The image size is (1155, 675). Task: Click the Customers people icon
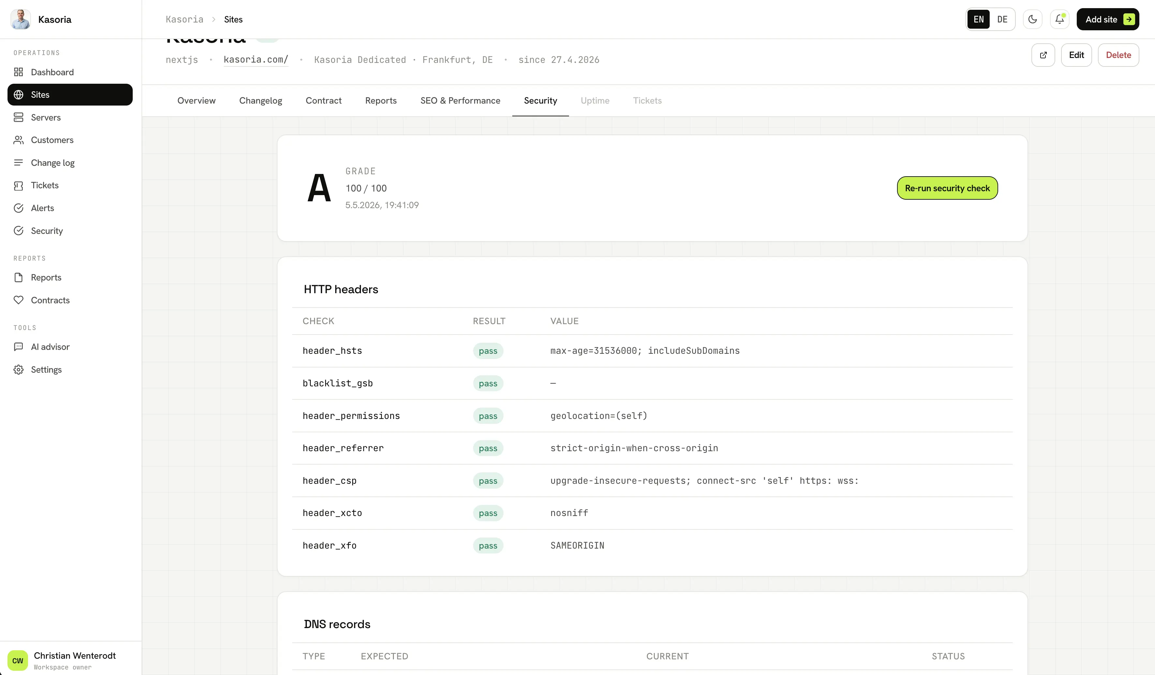18,140
